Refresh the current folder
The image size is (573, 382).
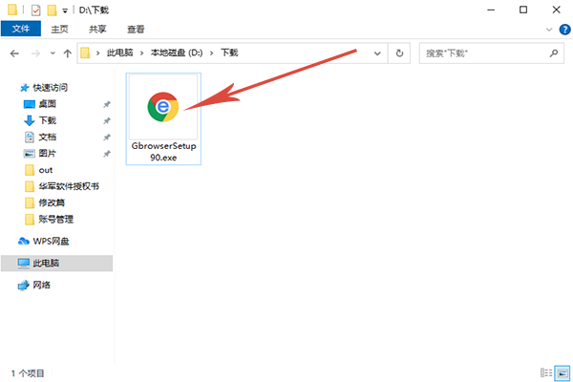(x=399, y=53)
